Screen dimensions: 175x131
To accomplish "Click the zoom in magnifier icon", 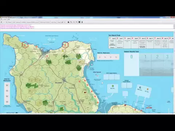I will coord(71,22).
